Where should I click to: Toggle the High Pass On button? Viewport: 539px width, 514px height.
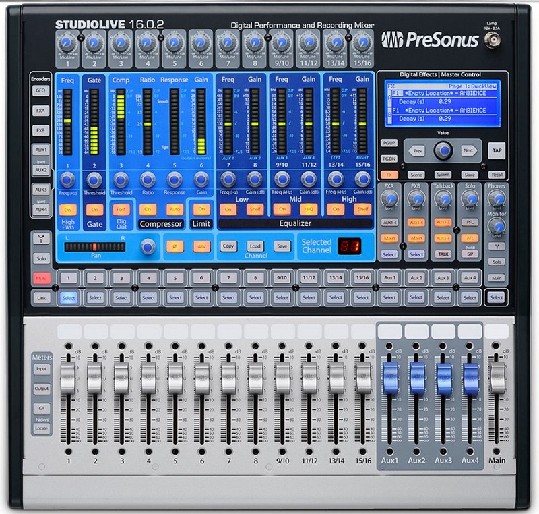[67, 210]
